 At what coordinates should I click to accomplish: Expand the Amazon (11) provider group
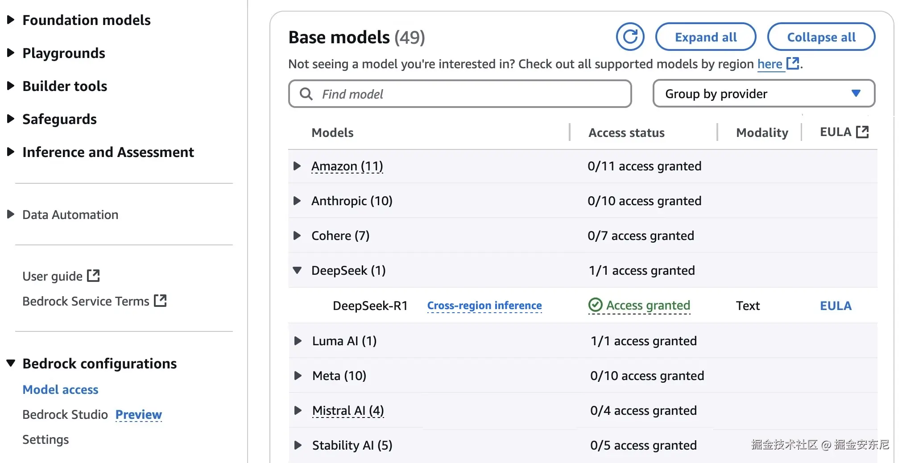click(x=297, y=166)
